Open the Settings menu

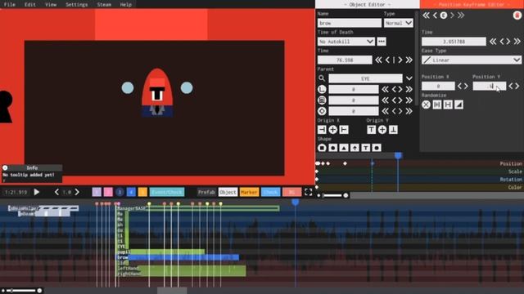coord(76,4)
